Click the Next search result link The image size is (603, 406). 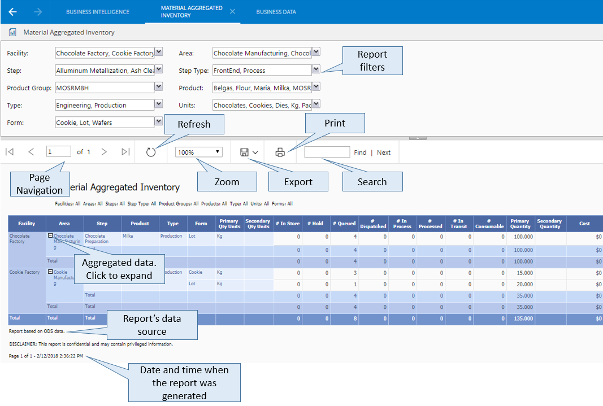tap(384, 152)
